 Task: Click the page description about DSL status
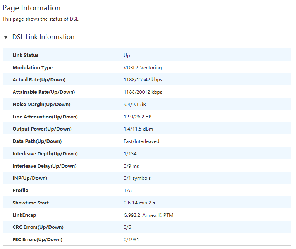pyautogui.click(x=41, y=19)
